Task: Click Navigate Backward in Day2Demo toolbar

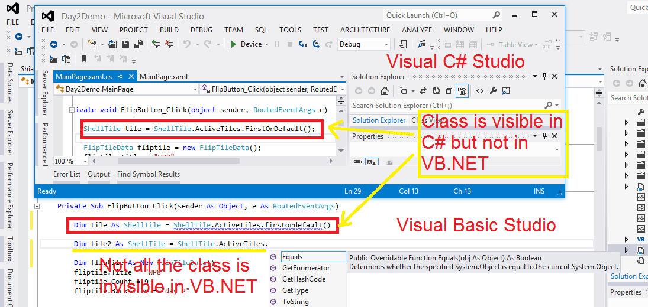Action: (54, 44)
